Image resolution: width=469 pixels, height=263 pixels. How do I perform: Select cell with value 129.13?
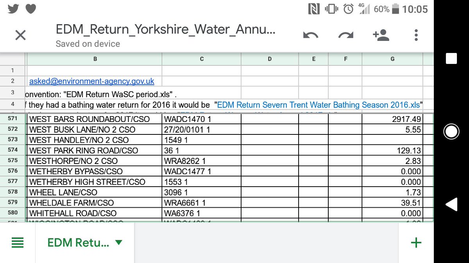(x=392, y=150)
